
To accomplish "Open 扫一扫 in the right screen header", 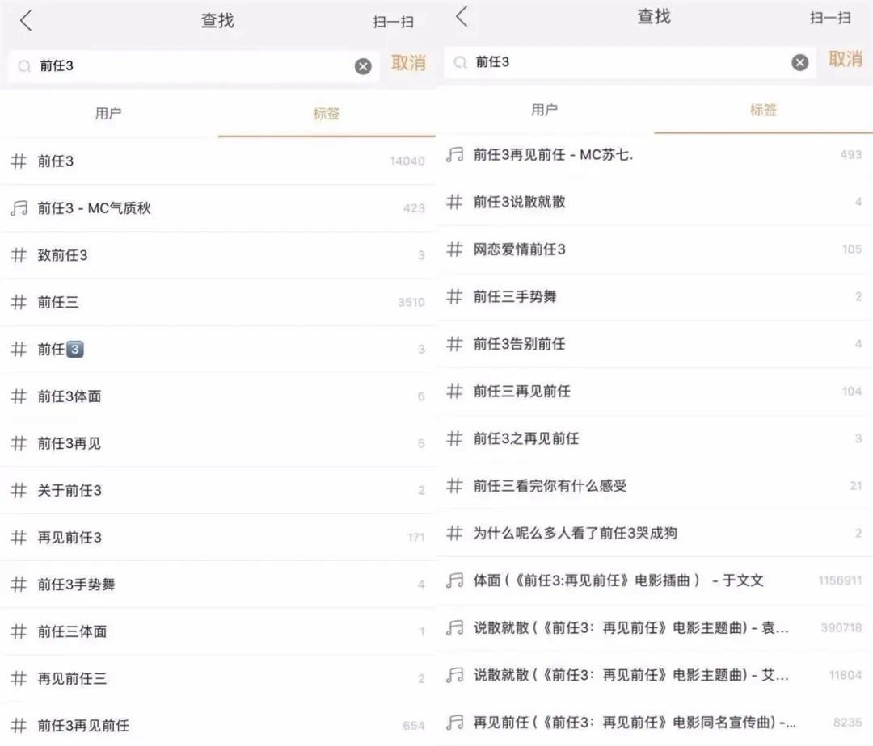I will coord(830,18).
